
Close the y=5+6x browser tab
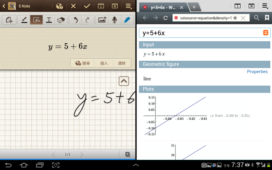[181, 8]
